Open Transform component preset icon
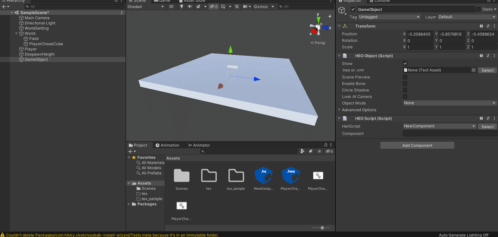 (x=488, y=26)
